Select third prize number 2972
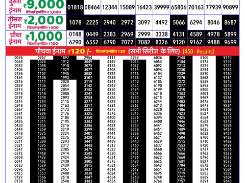 127,22
